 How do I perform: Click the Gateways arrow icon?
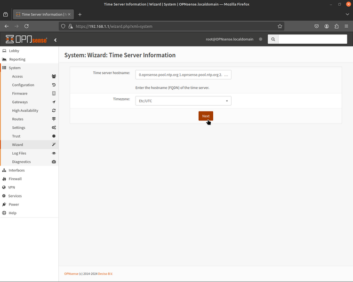pyautogui.click(x=54, y=102)
